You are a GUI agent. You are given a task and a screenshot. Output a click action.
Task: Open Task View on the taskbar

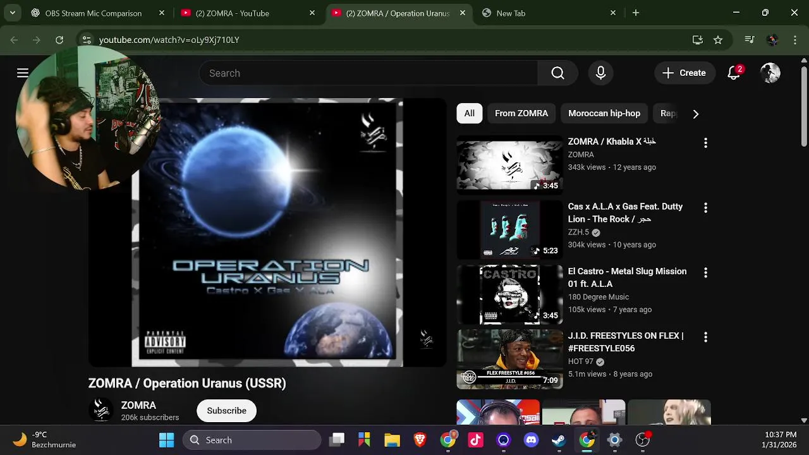tap(337, 440)
